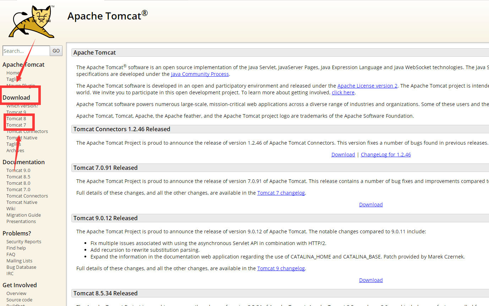Screen dimensions: 489x306
Task: Open the Source code link
Action: (x=19, y=300)
